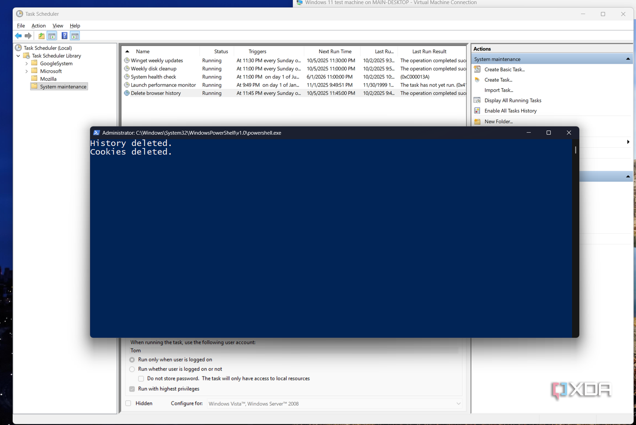Click the Create Task icon
Screen dimensions: 636x425
tap(477, 80)
